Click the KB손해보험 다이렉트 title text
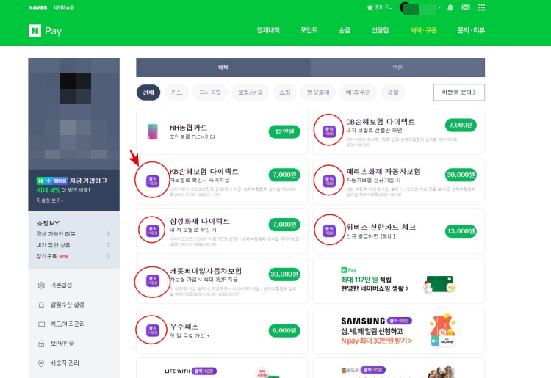This screenshot has width=551, height=378. [x=204, y=171]
